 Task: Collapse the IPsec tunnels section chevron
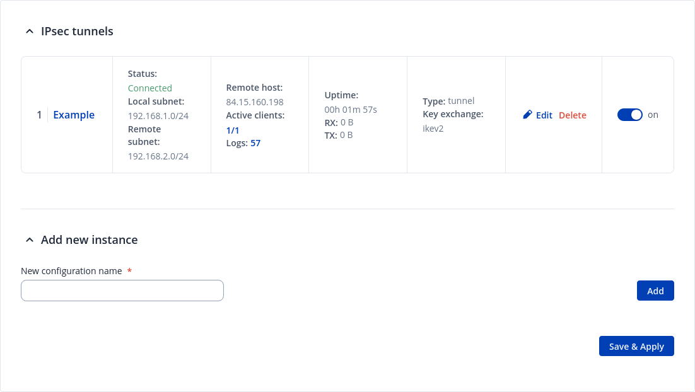29,32
